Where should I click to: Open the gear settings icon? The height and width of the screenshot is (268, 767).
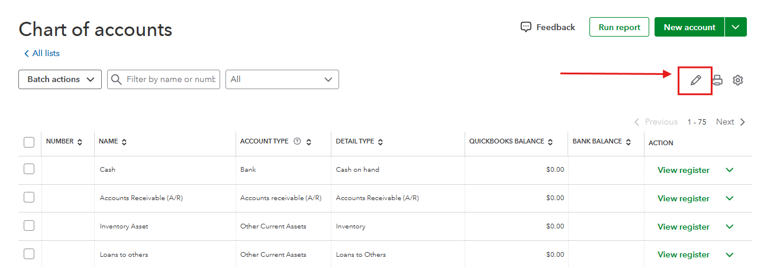[737, 80]
